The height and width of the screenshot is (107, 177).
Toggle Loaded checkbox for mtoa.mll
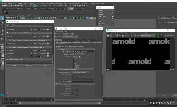point(32,37)
